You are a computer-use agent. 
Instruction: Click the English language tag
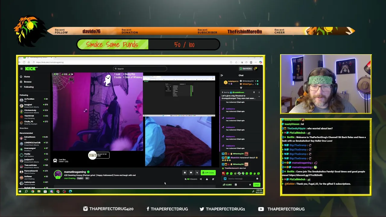80,178
